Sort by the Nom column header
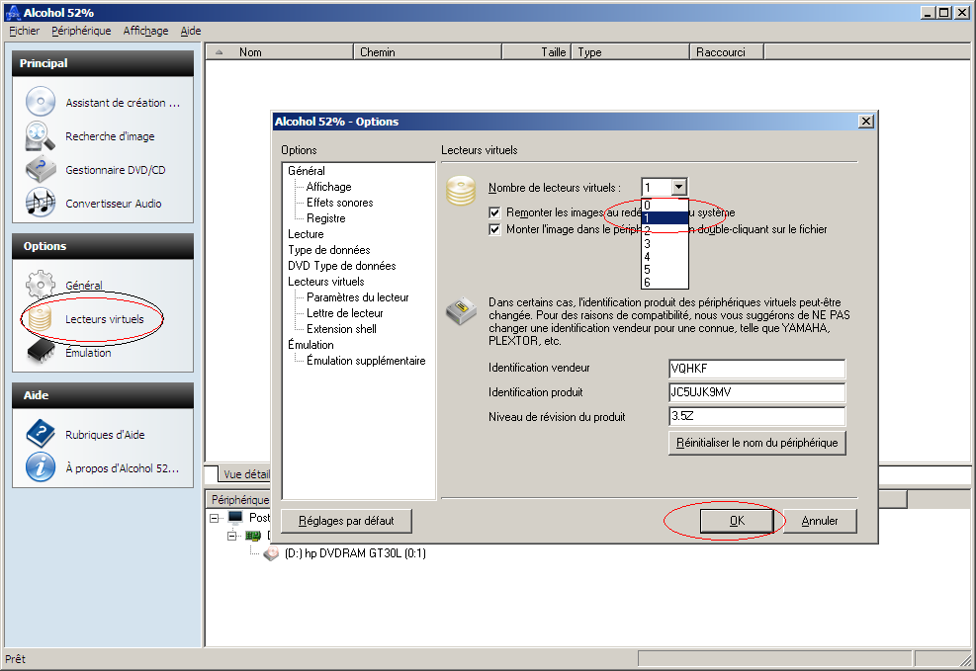Viewport: 976px width, 671px height. 280,52
